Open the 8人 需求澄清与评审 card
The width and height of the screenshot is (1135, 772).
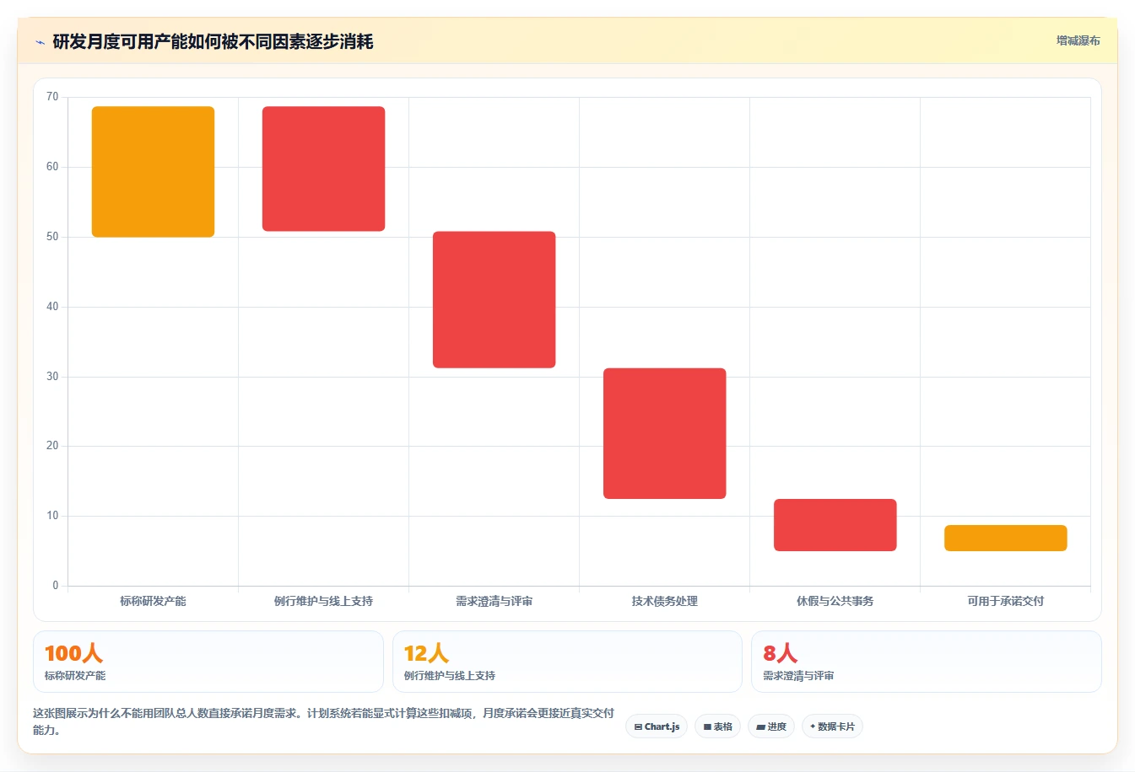(x=927, y=662)
